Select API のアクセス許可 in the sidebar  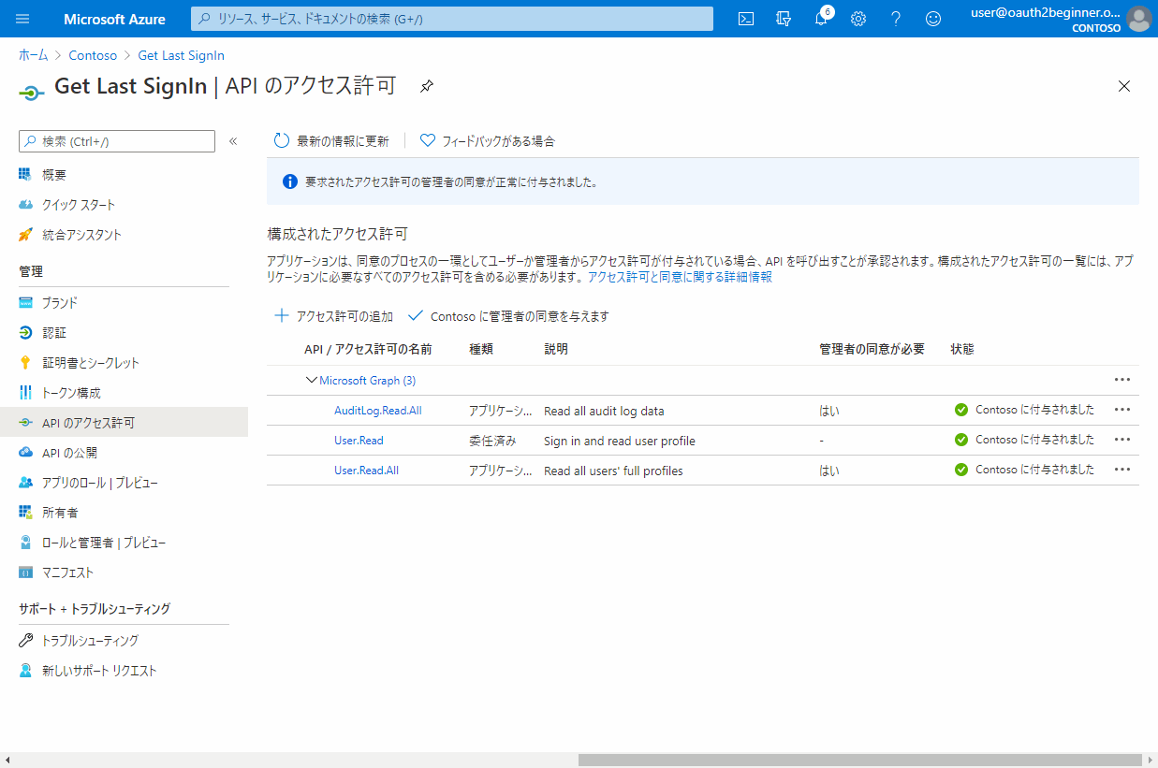coord(124,423)
